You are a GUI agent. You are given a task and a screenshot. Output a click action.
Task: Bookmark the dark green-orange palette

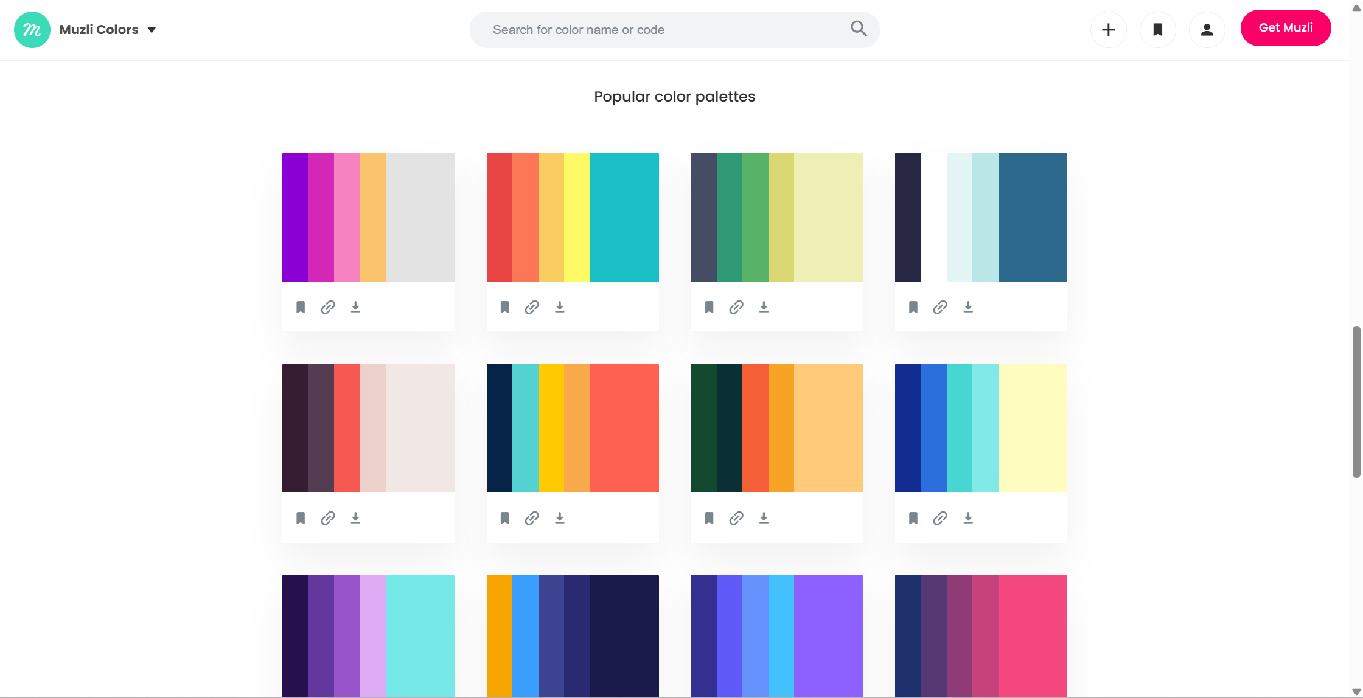[x=709, y=518]
